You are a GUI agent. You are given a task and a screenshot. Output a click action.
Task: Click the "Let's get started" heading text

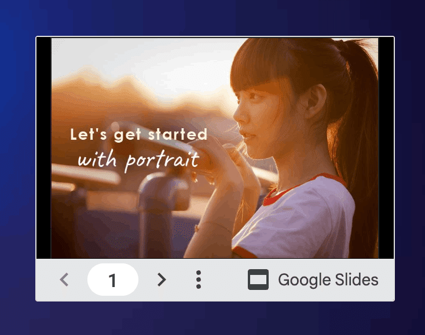pyautogui.click(x=139, y=135)
